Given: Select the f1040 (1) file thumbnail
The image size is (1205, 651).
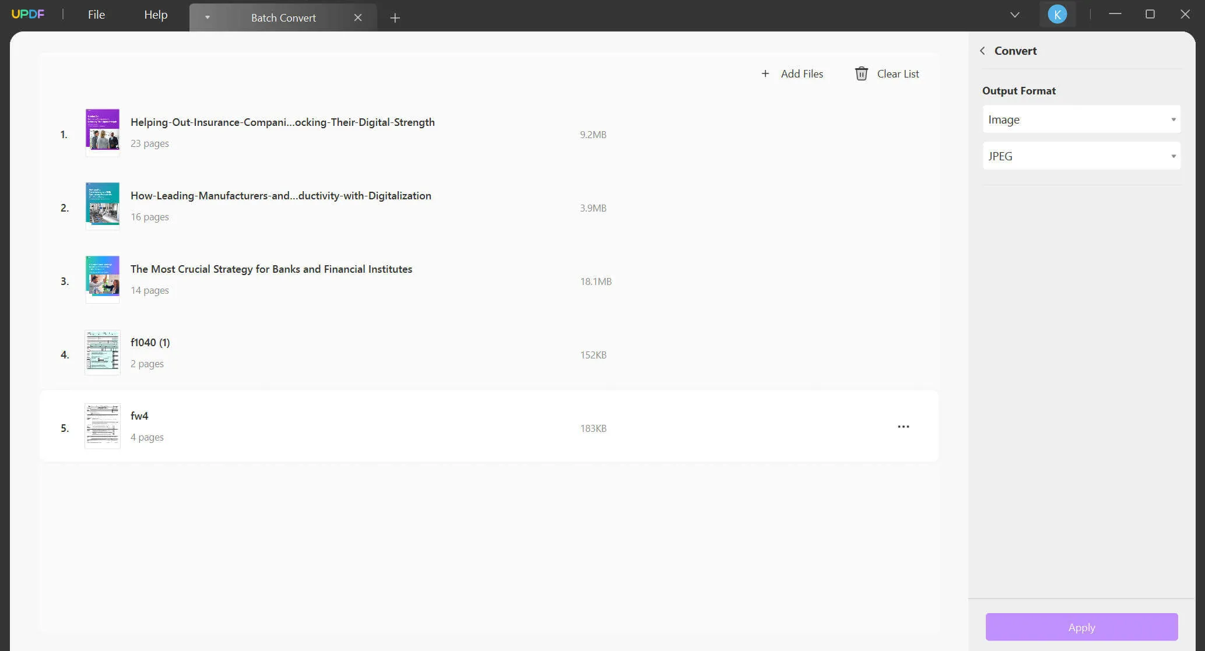Looking at the screenshot, I should 103,351.
